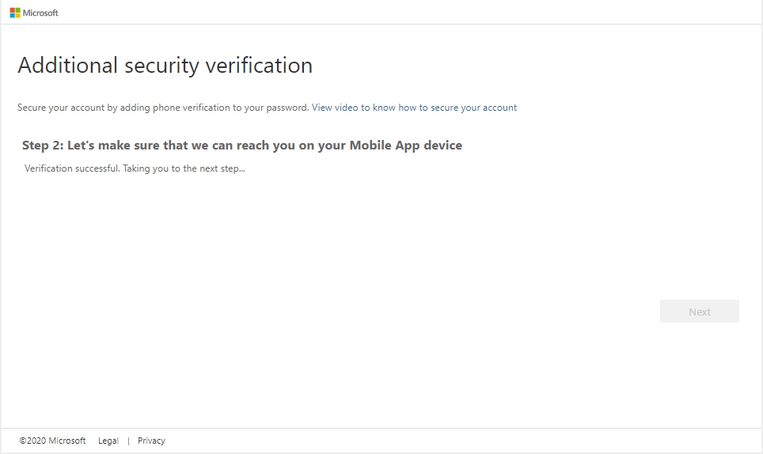763x454 pixels.
Task: Click 'Mobile App device' in the Step 2 heading
Action: pyautogui.click(x=406, y=146)
